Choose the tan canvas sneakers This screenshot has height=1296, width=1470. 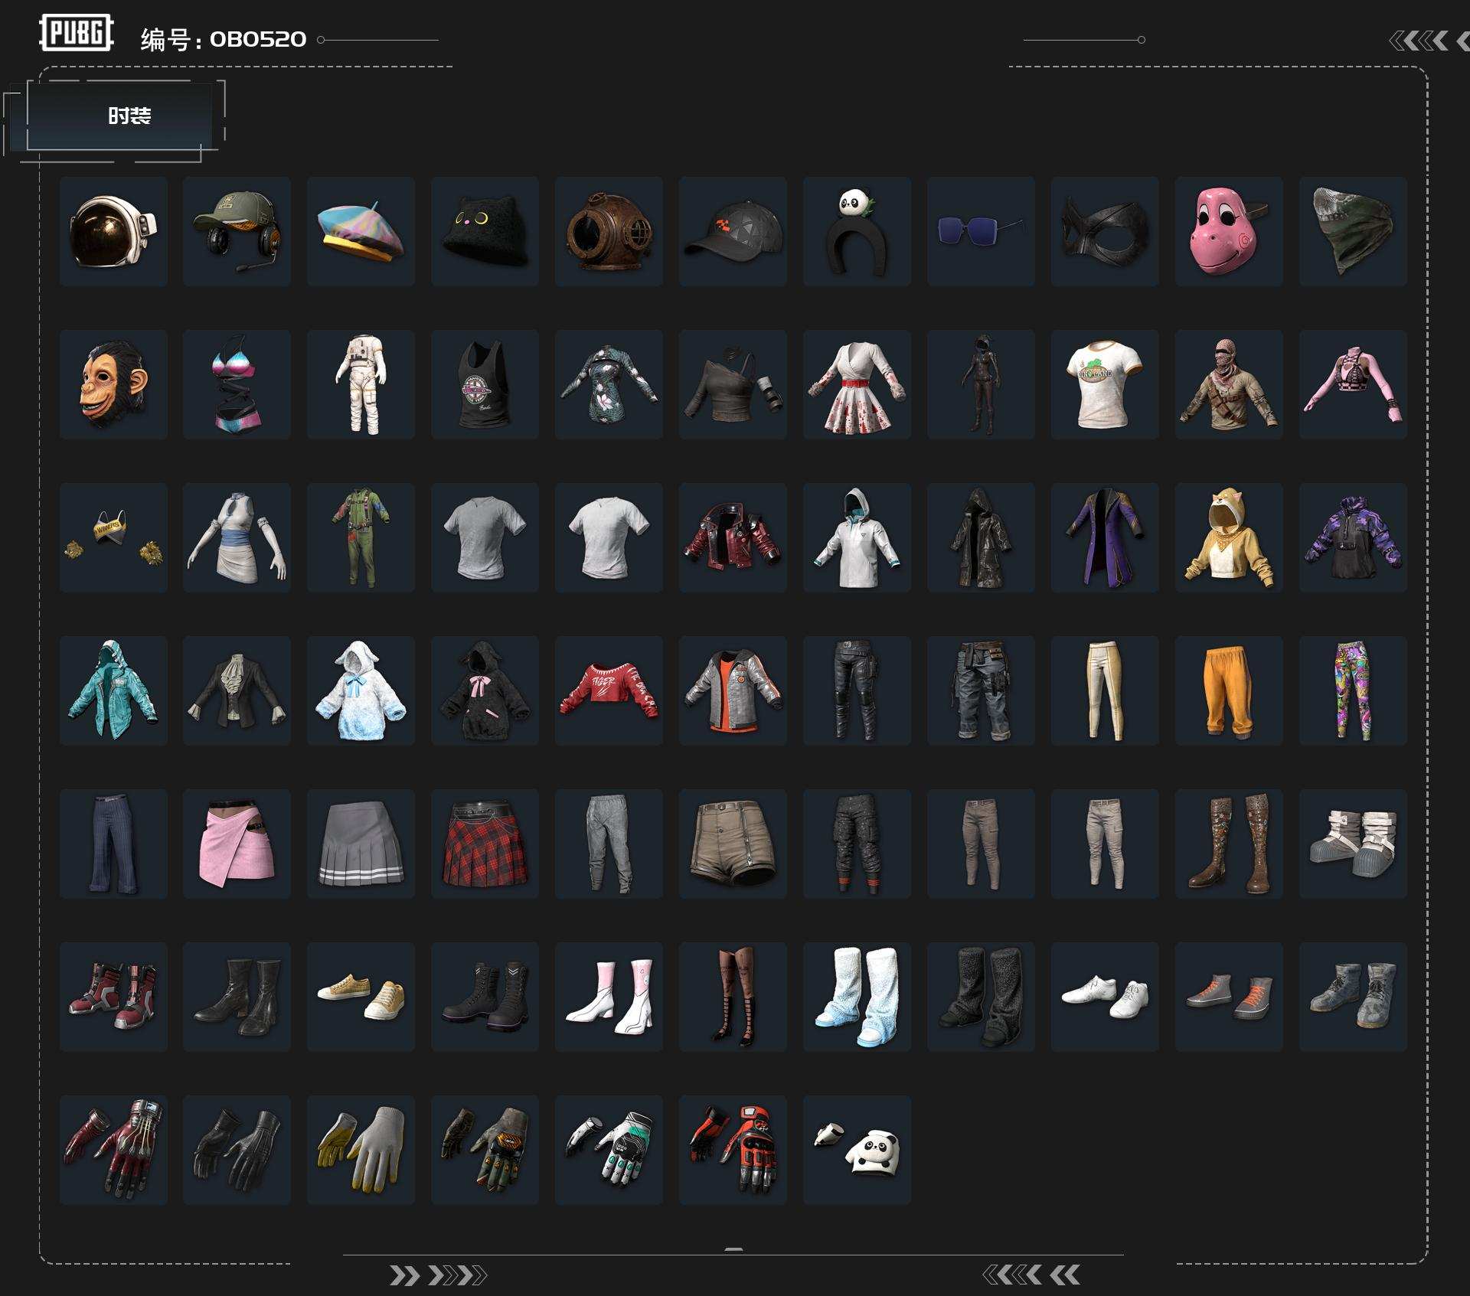coord(361,997)
